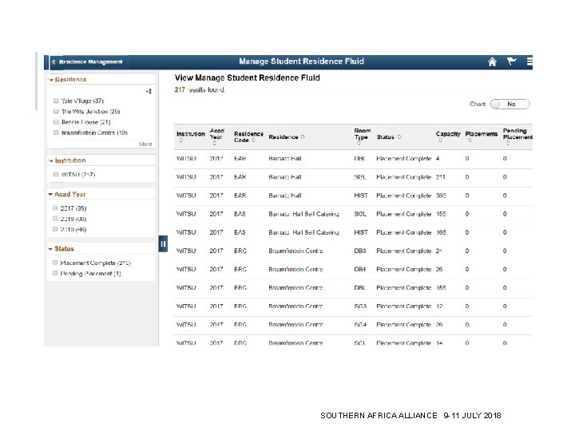Click the sort icon in Residence facet
This screenshot has height=431, width=575.
pyautogui.click(x=149, y=91)
